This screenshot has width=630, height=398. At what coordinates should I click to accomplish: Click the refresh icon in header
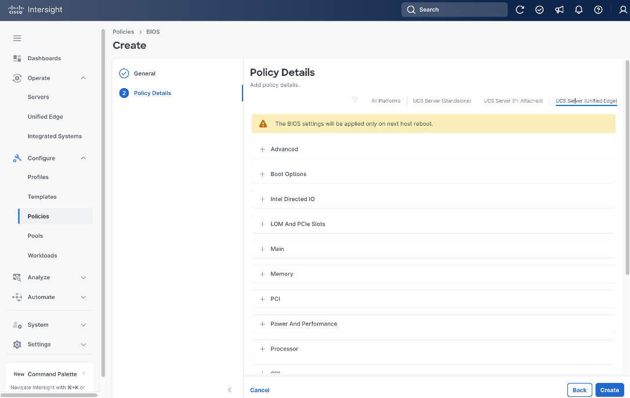520,10
